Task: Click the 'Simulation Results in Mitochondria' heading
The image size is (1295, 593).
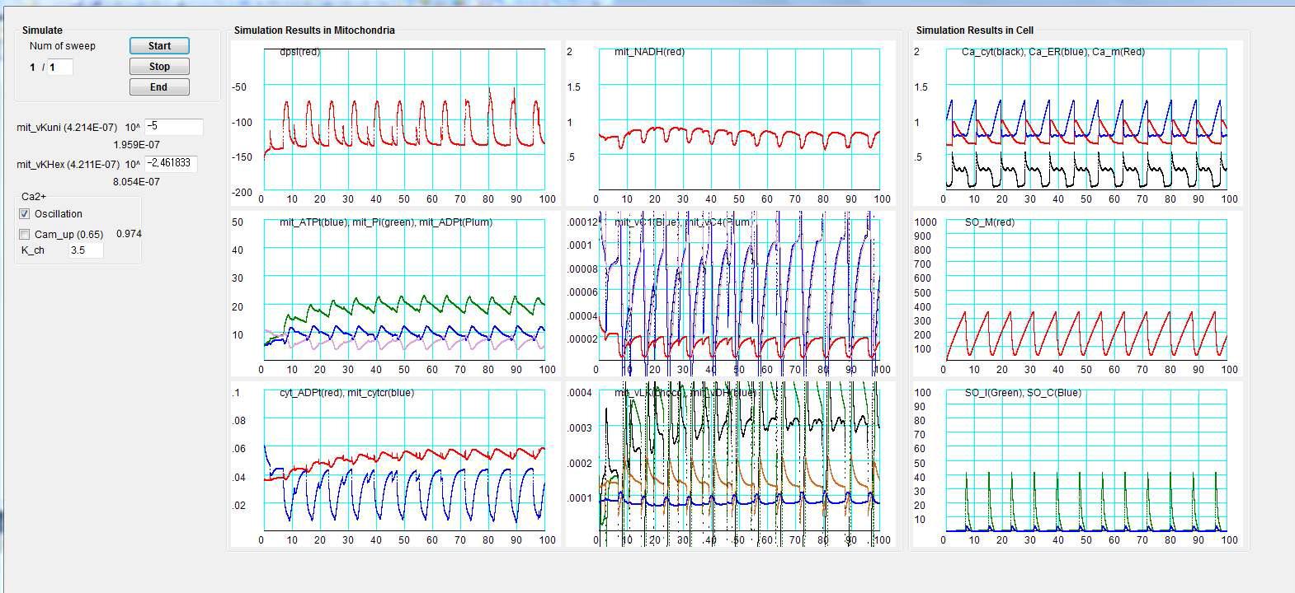Action: [x=314, y=30]
